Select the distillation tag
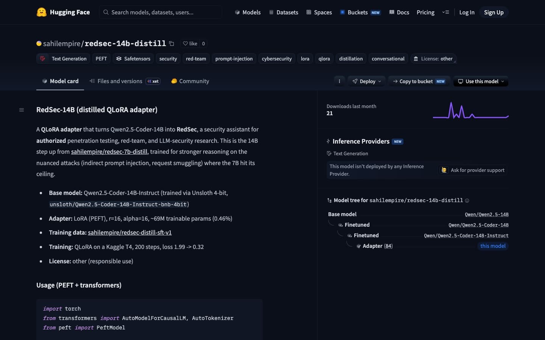 click(x=351, y=59)
